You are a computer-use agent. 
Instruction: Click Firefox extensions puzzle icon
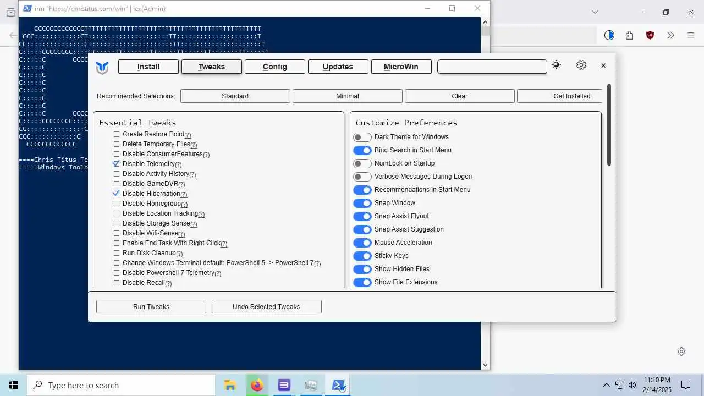pos(629,35)
